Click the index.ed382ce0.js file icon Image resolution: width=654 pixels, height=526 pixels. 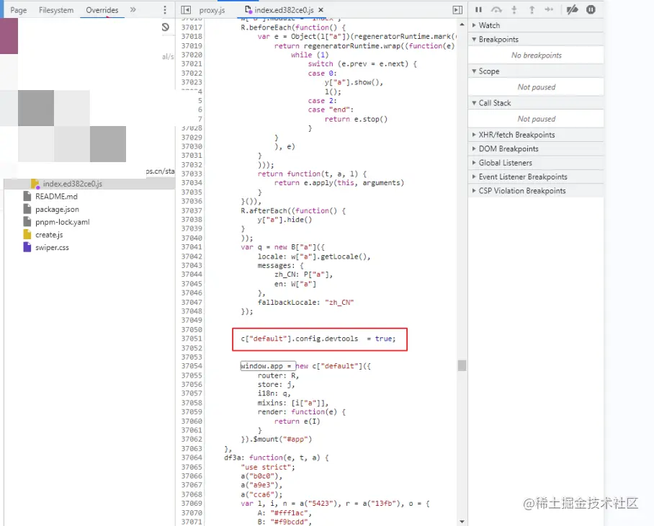point(35,184)
